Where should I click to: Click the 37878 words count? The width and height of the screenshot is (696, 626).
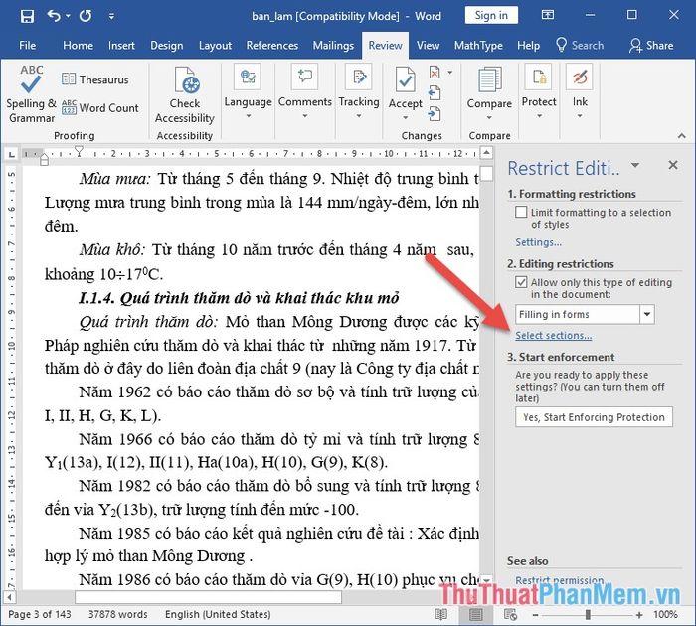[x=117, y=614]
